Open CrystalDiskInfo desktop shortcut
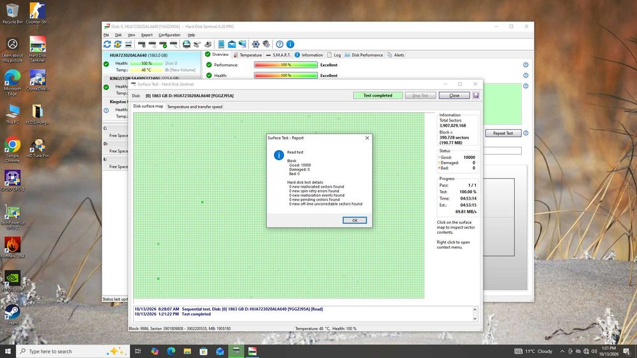The height and width of the screenshot is (358, 637). click(x=38, y=80)
